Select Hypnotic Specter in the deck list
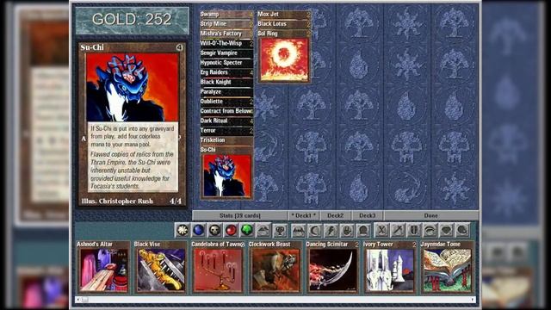The height and width of the screenshot is (310, 551). point(226,63)
